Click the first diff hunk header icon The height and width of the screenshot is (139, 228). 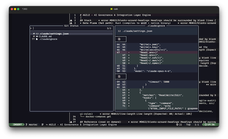click(x=119, y=39)
